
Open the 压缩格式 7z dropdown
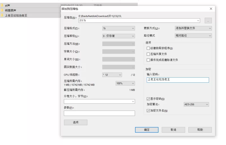coord(118,28)
